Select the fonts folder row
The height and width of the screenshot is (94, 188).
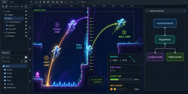pyautogui.click(x=14, y=80)
